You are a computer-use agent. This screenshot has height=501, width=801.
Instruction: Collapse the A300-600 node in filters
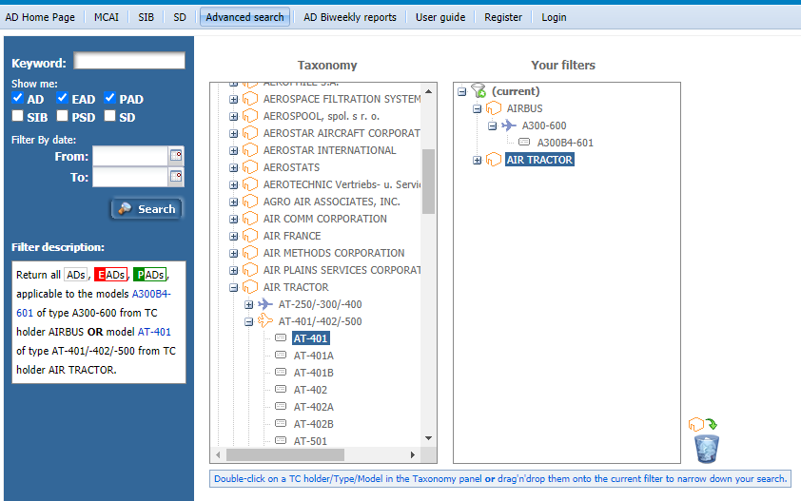(x=493, y=125)
